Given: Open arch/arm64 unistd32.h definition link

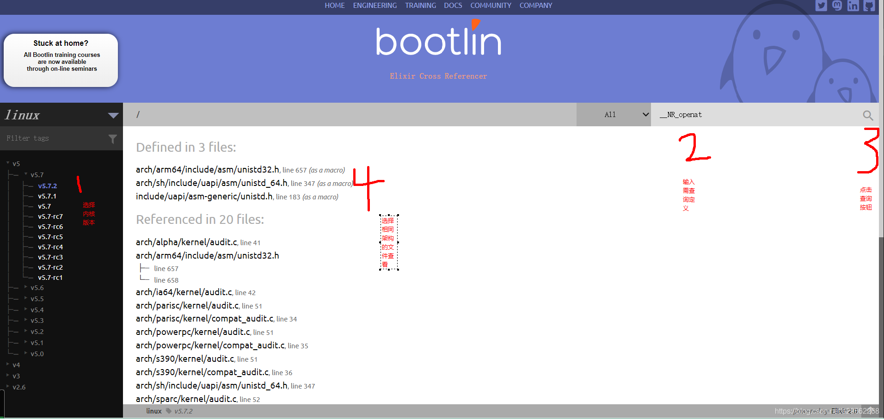Looking at the screenshot, I should coord(208,170).
